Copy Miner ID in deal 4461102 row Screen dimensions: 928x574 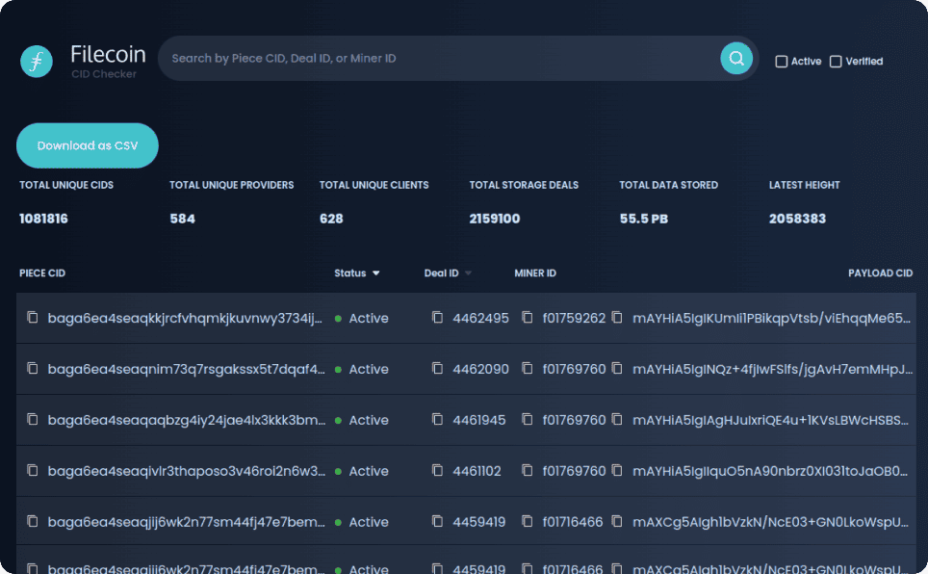[528, 470]
